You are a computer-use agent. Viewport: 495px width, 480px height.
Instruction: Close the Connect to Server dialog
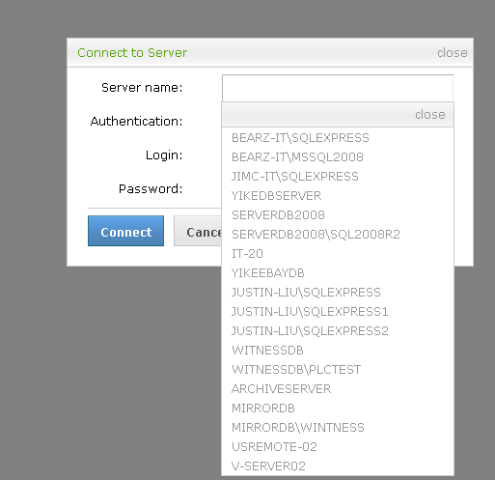[x=452, y=53]
